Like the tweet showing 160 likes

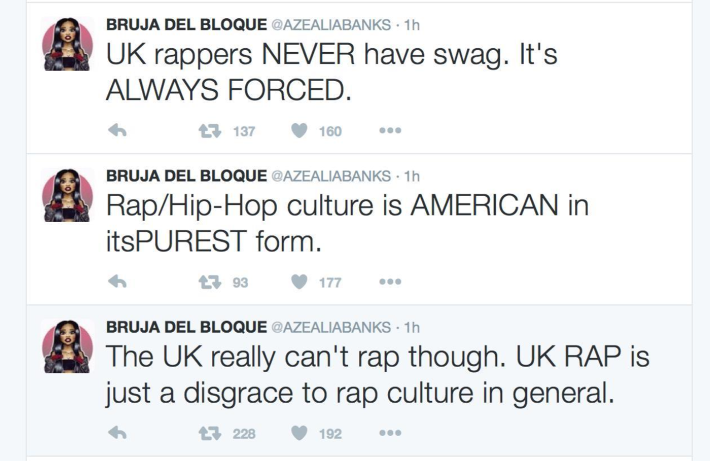click(300, 131)
